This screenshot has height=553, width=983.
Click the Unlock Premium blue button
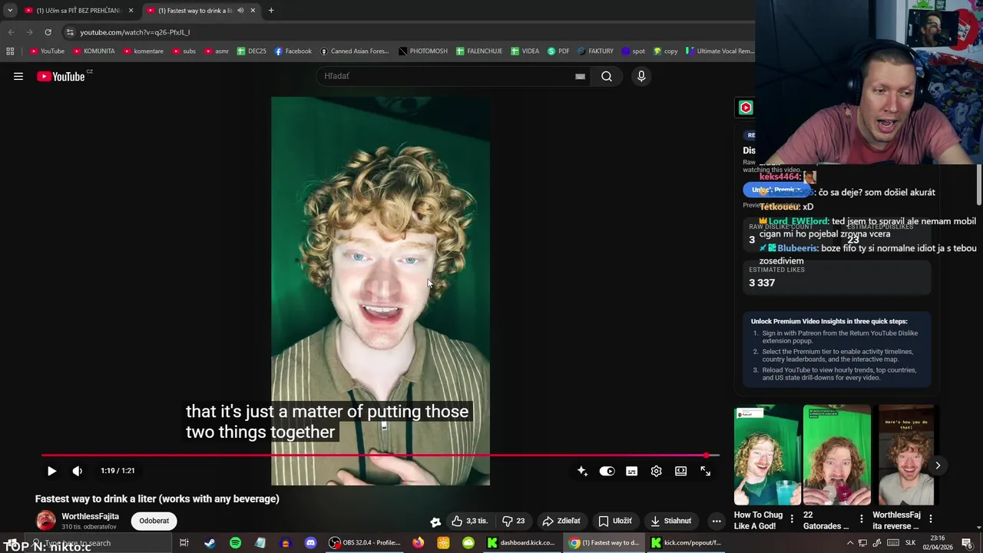click(x=776, y=190)
